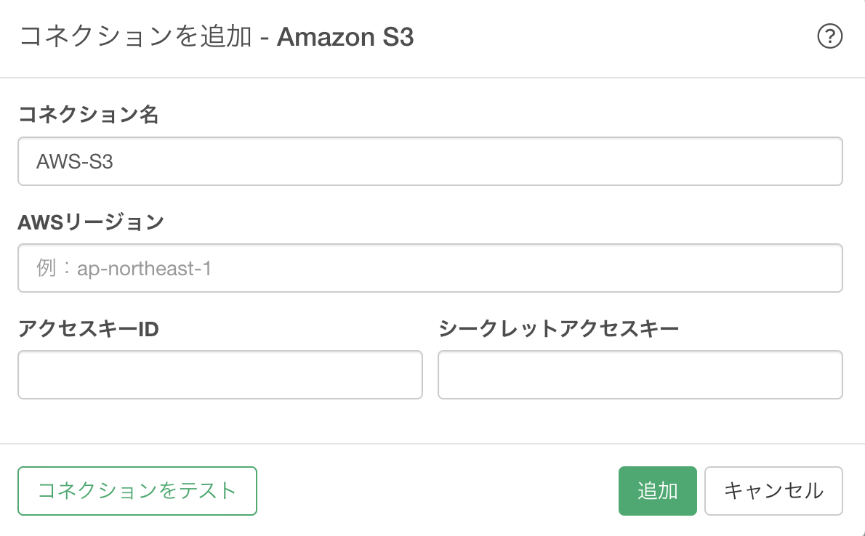Click the green 追加 button

(x=658, y=491)
